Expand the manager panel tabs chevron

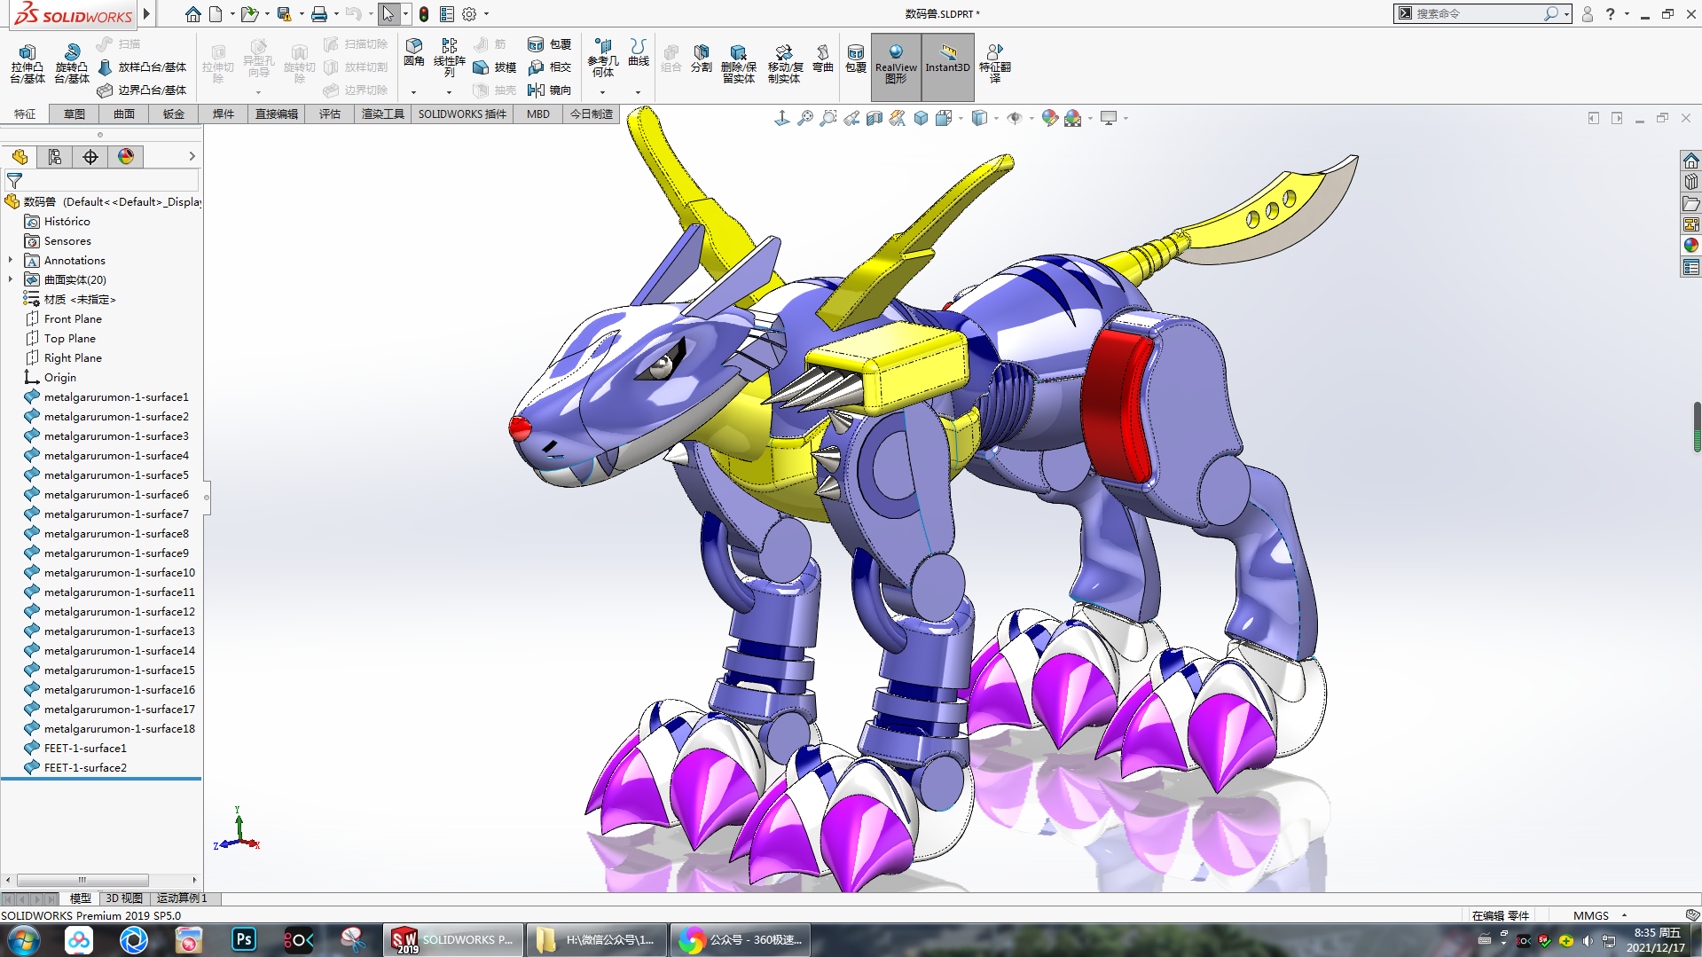tap(192, 157)
